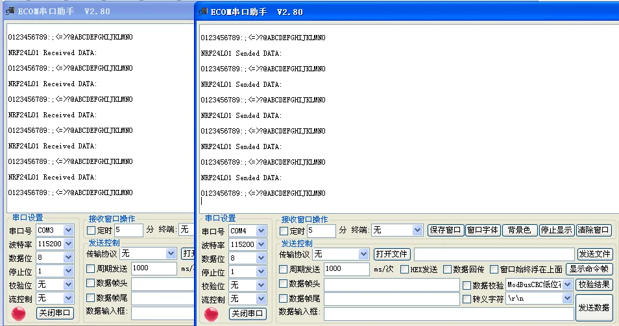Toggle the 数据回传 checkbox

coord(447,269)
